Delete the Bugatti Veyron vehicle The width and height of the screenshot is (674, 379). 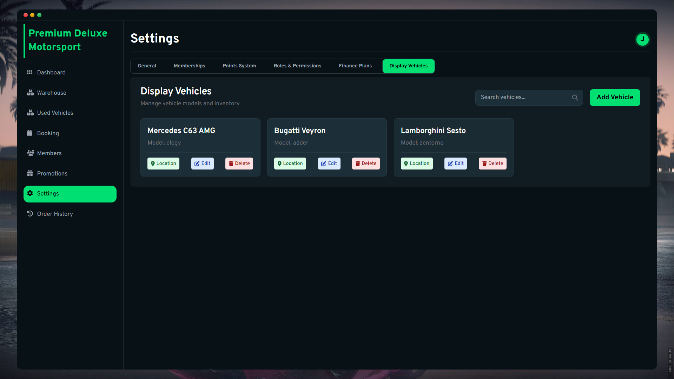(366, 164)
